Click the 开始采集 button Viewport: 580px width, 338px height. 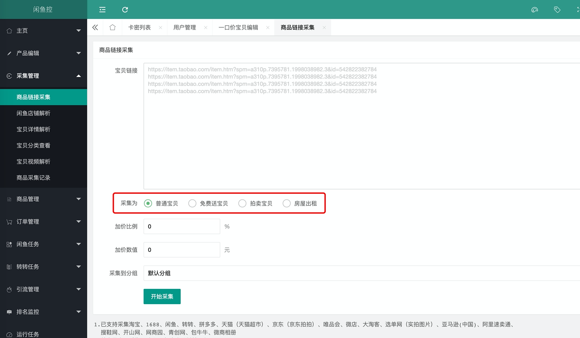[x=162, y=296]
